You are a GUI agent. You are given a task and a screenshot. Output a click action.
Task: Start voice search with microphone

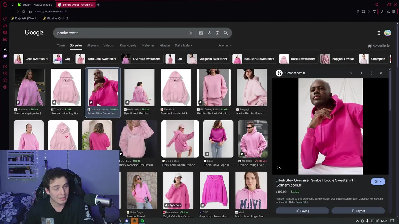click(x=209, y=33)
